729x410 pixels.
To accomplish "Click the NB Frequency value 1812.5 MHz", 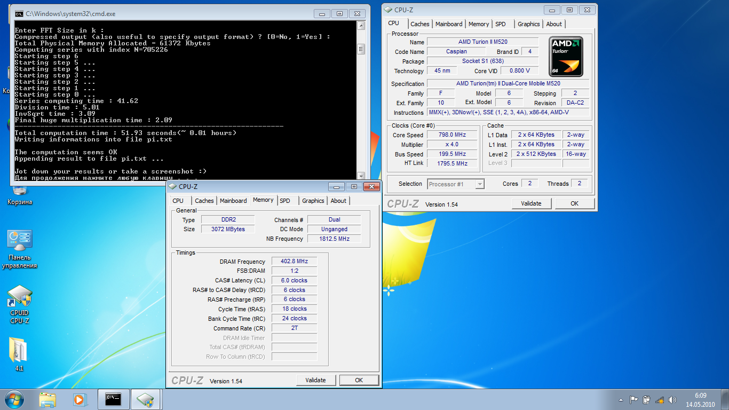I will [334, 239].
